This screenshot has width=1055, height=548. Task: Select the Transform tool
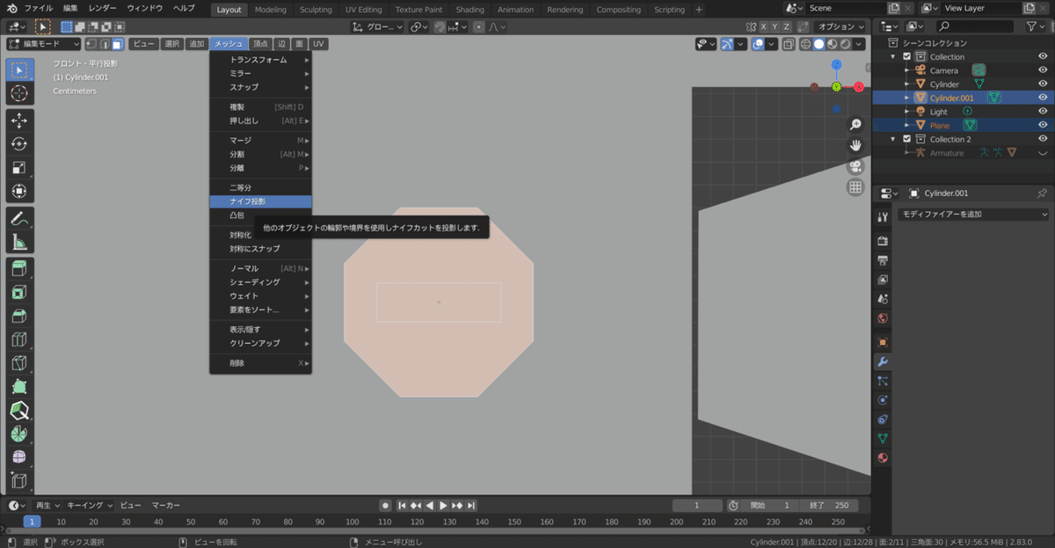(19, 191)
